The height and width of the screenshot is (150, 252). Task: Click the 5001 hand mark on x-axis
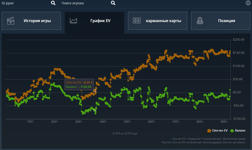pyautogui.click(x=127, y=122)
